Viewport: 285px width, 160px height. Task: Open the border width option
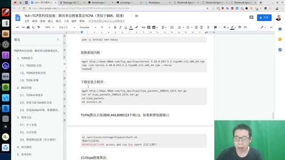(x=240, y=28)
